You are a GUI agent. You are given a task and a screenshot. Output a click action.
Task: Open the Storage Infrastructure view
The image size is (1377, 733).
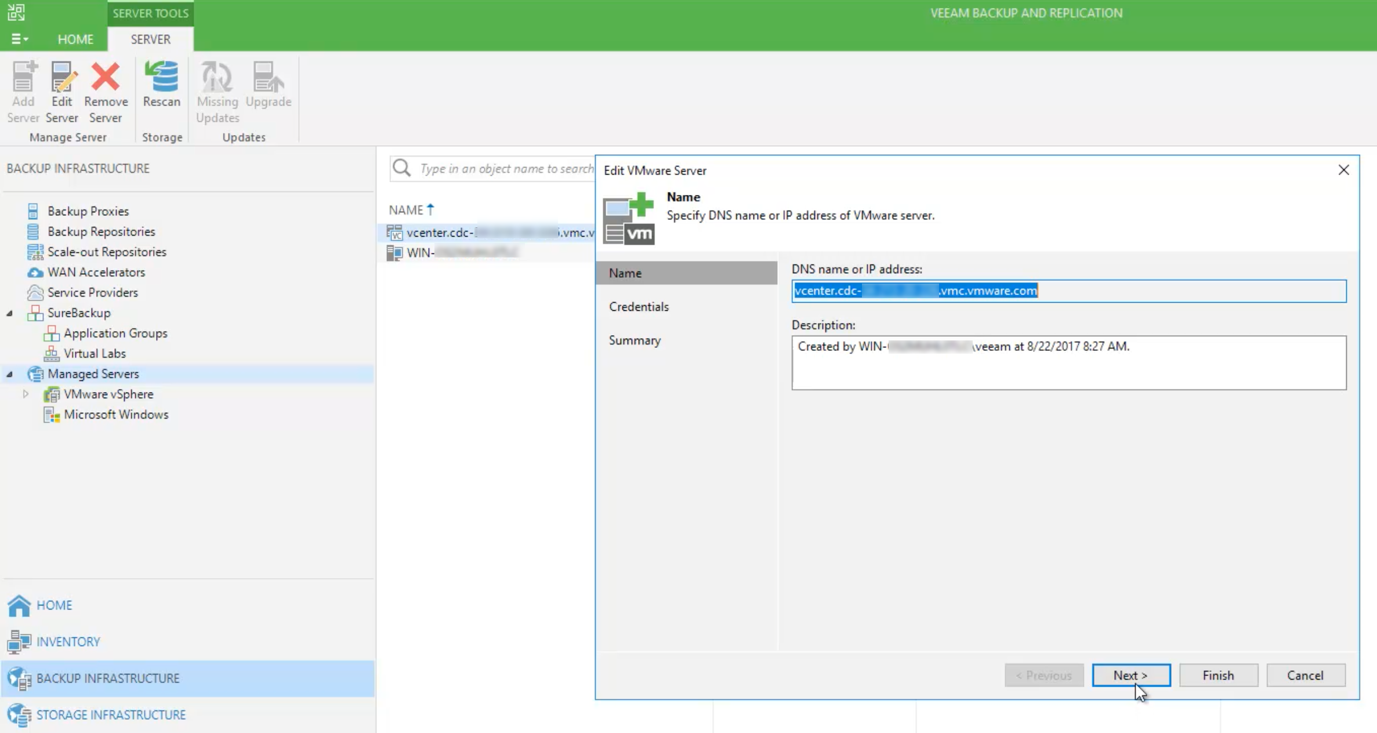[111, 714]
